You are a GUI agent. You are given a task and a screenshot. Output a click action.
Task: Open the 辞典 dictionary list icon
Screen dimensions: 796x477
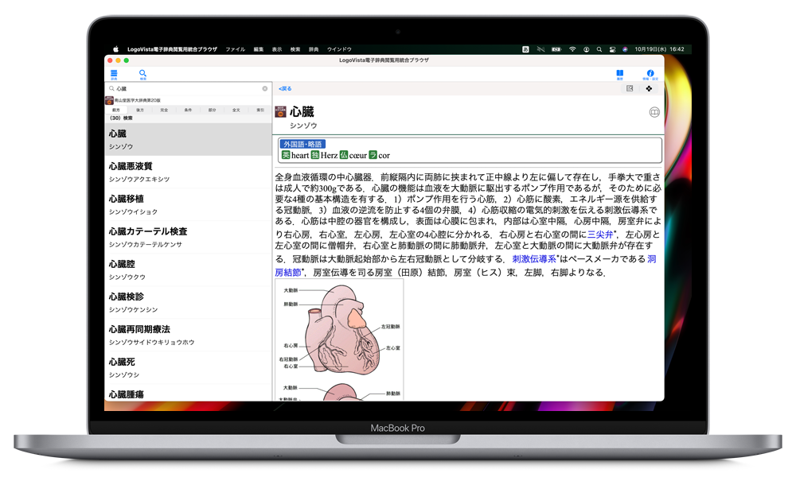114,75
